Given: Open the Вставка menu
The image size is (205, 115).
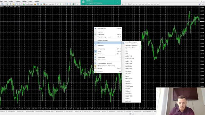Looking at the screenshot, I should pyautogui.click(x=11, y=1).
